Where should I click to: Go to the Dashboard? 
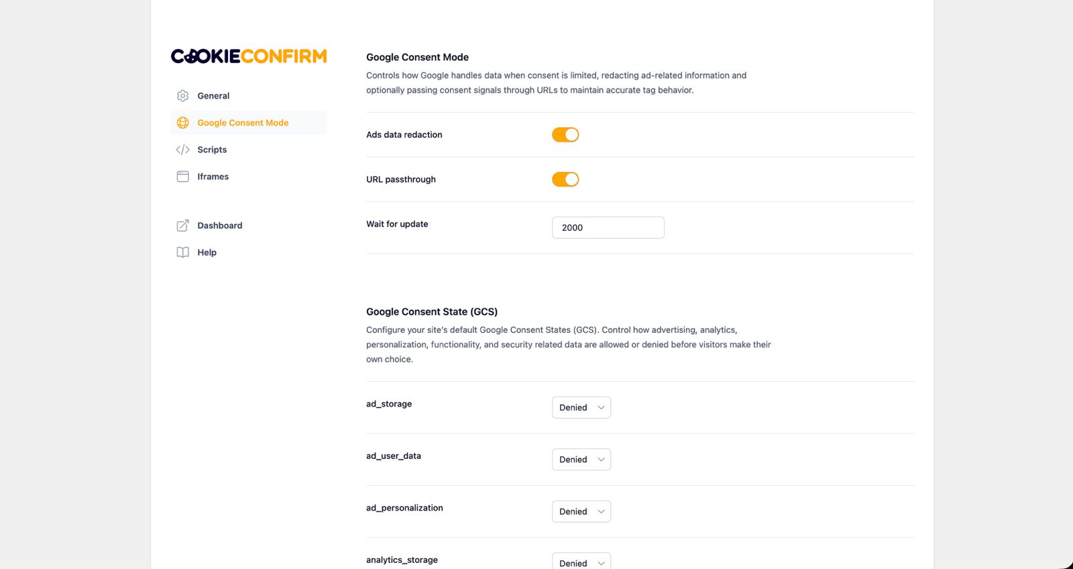[219, 225]
